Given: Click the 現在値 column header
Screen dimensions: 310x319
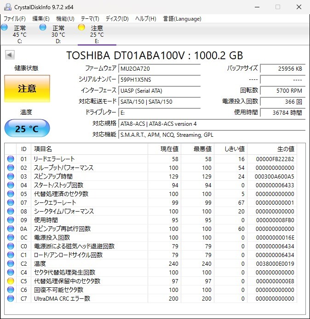Looking at the screenshot, I should coord(164,149).
